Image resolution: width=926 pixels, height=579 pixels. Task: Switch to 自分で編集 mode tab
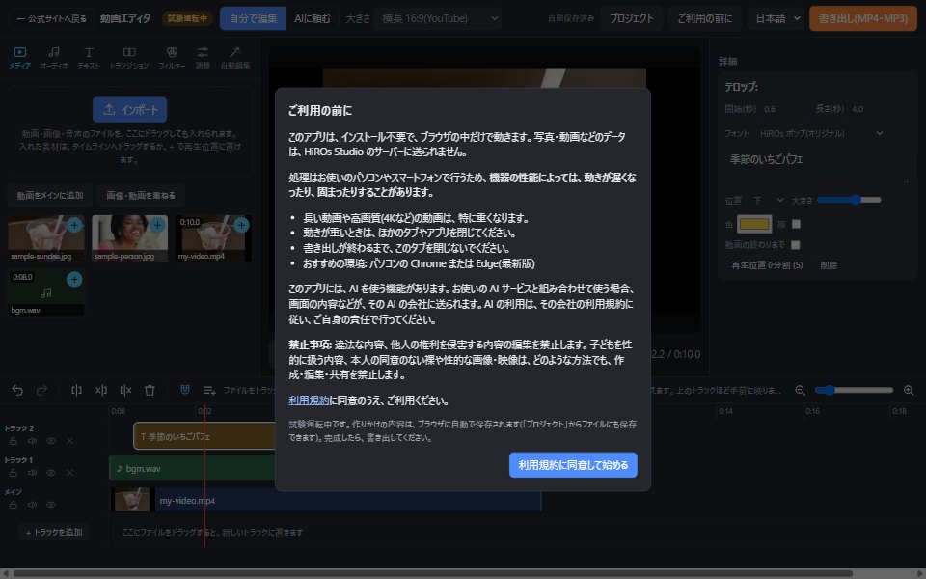(253, 19)
